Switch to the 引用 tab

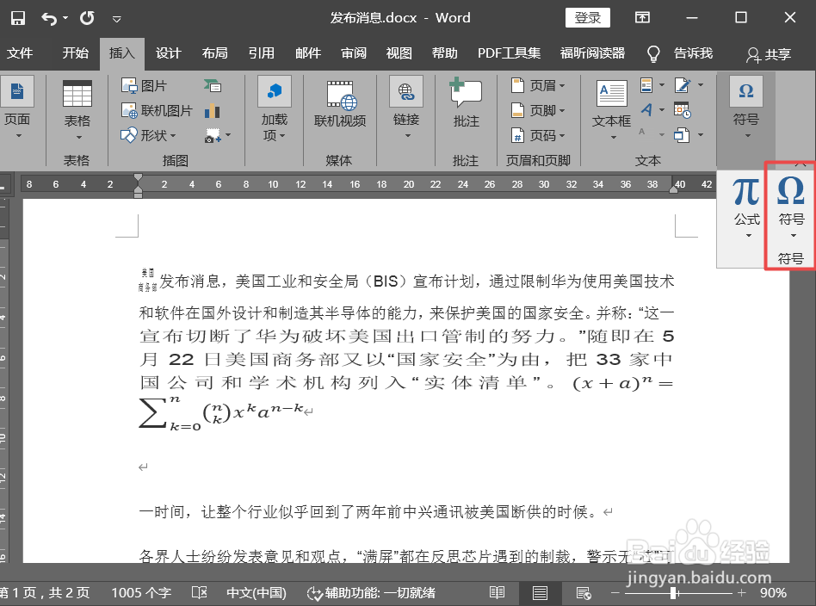pyautogui.click(x=261, y=53)
